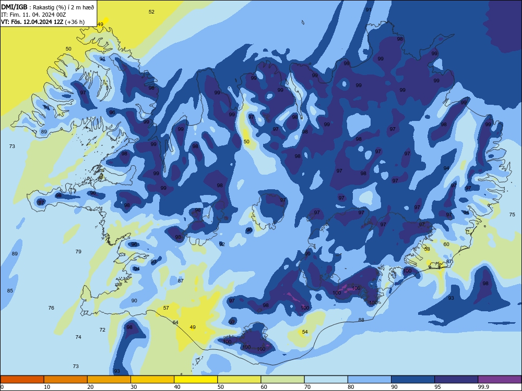The image size is (522, 391).
Task: Click the humidity value 72 on the map
Action: [x=102, y=330]
